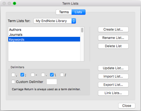Image resolution: width=141 pixels, height=111 pixels.
Task: Click the custom delimiter text field
Action: pos(52,82)
